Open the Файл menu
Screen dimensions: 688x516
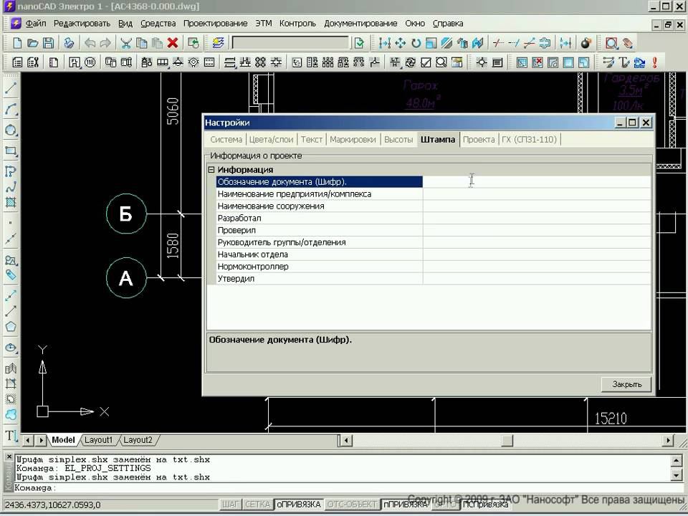click(36, 23)
